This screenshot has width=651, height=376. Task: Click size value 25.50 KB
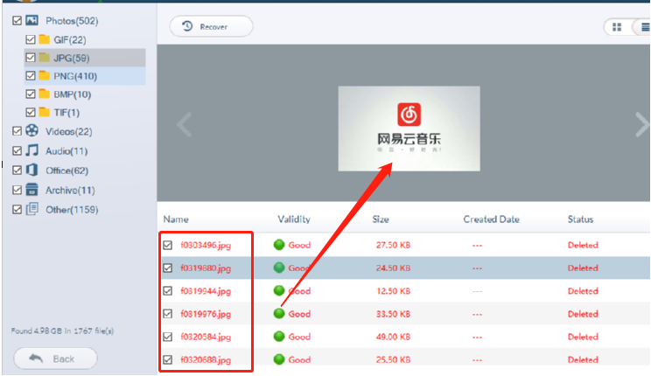(x=393, y=359)
